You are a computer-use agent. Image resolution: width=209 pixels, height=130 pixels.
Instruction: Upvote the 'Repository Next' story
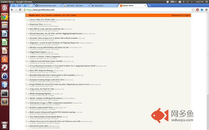(29, 25)
